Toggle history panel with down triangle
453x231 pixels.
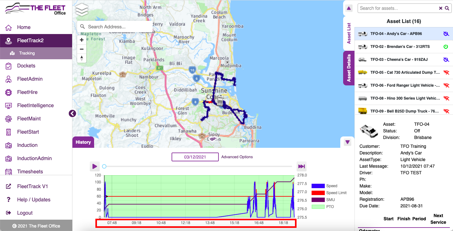[x=348, y=142]
